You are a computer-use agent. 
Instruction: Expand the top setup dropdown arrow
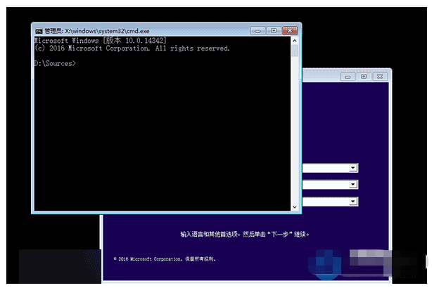(354, 168)
